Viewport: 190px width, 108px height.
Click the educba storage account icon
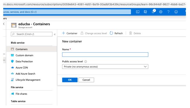[14, 25]
